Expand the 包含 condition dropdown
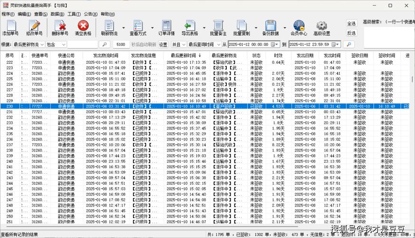415x238 pixels. click(64, 44)
